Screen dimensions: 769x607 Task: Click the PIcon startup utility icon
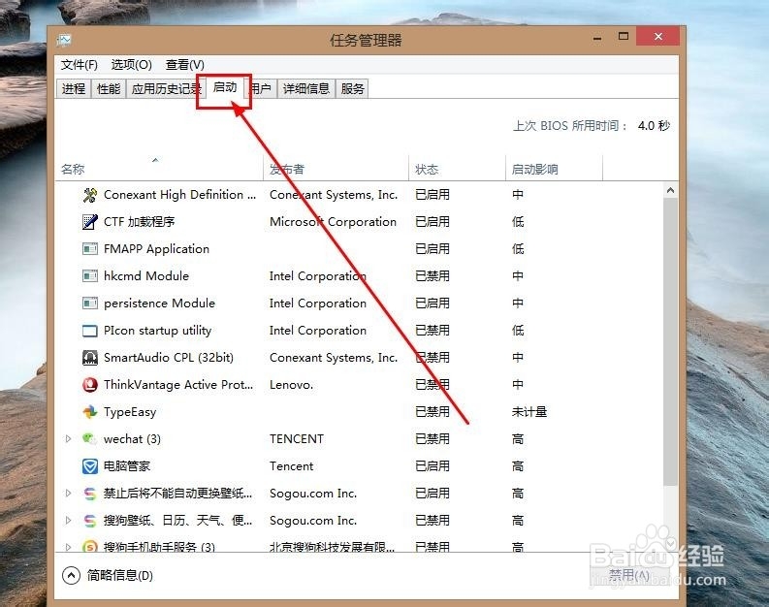pos(90,331)
